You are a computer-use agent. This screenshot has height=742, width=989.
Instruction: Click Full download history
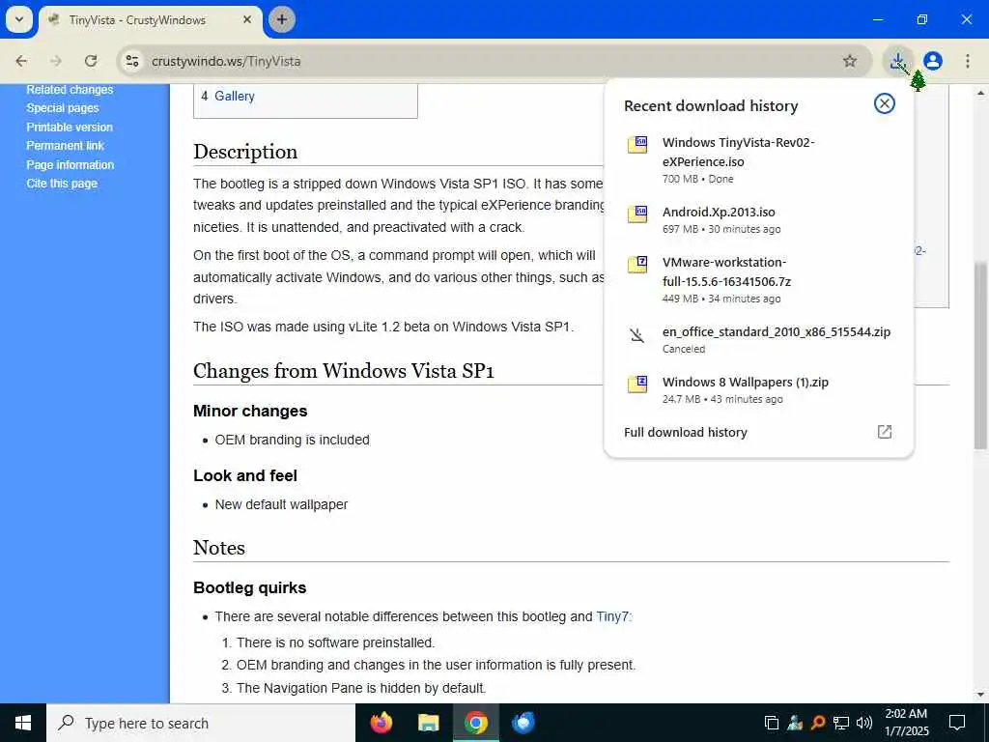pos(686,432)
